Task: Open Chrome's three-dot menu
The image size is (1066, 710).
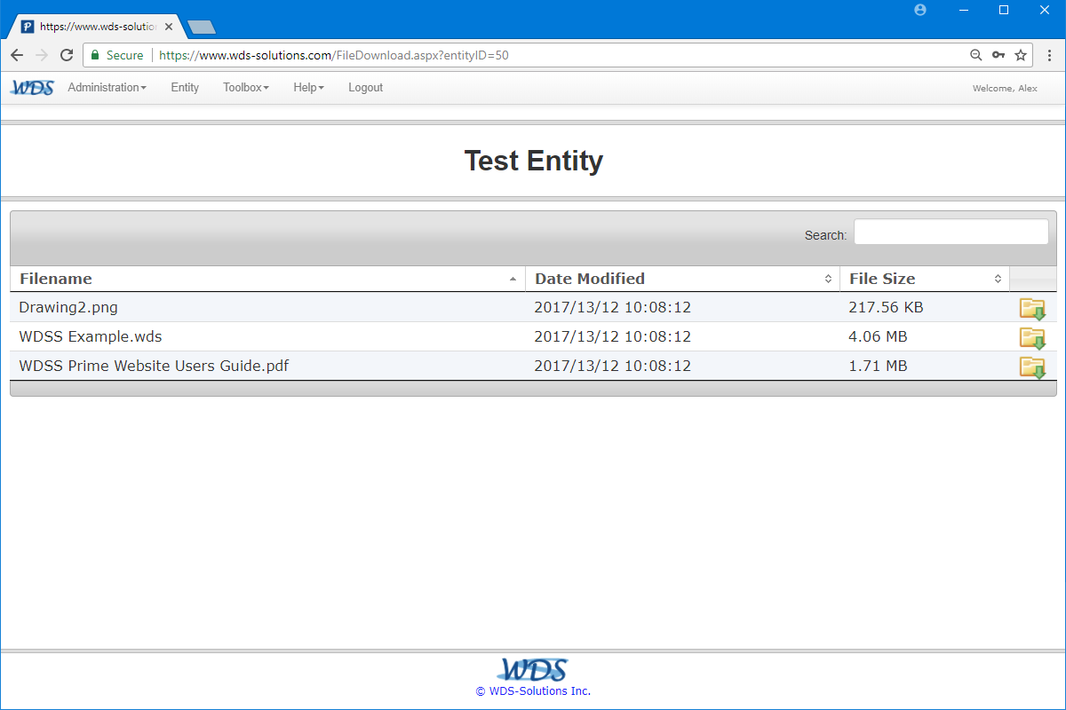Action: (x=1049, y=55)
